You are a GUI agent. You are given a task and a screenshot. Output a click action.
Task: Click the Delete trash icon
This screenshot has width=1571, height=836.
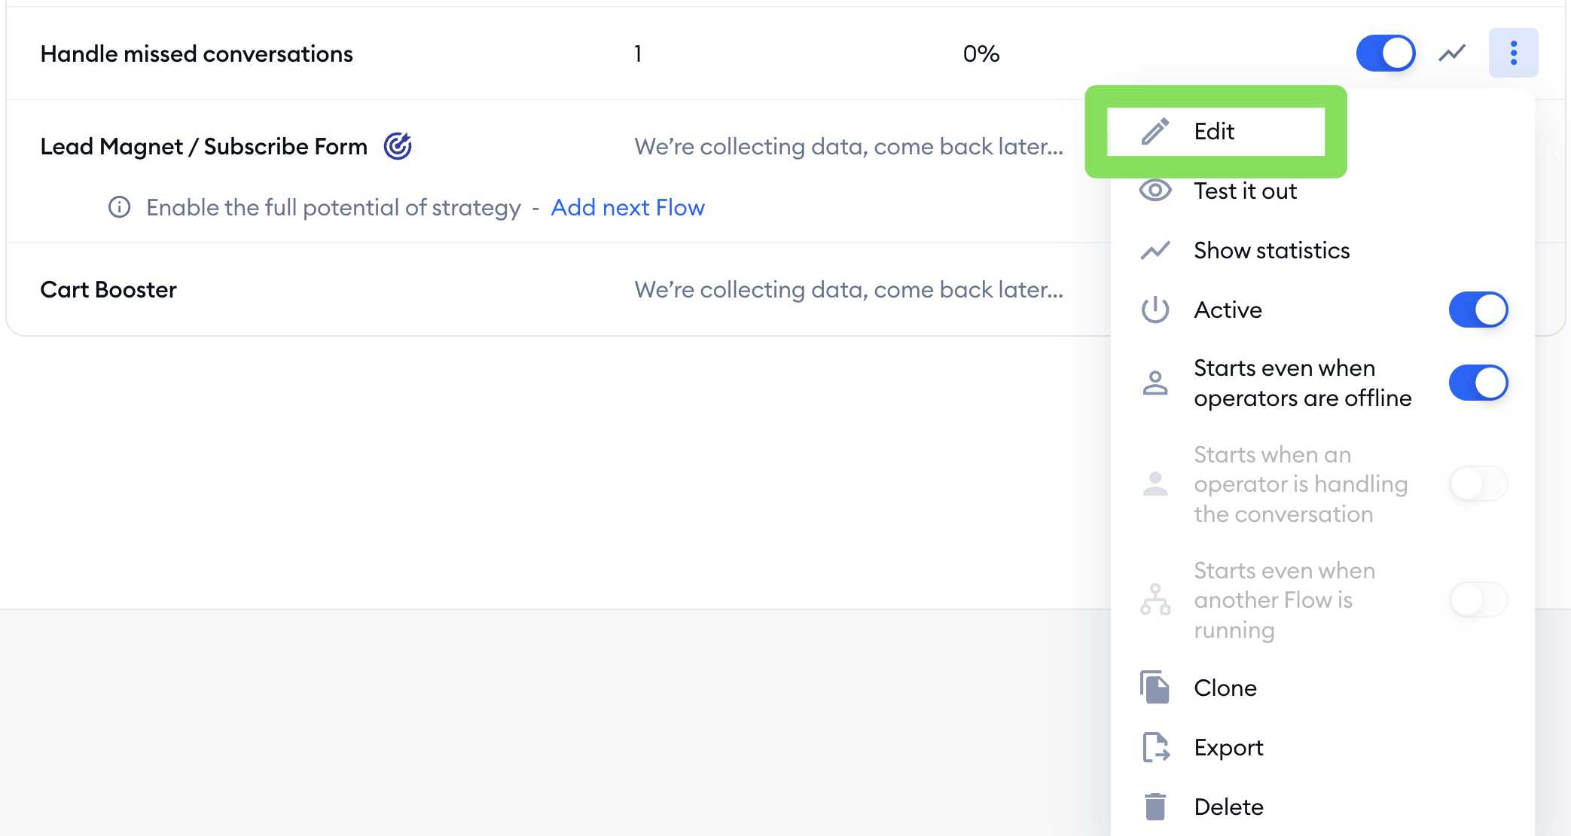[1155, 807]
